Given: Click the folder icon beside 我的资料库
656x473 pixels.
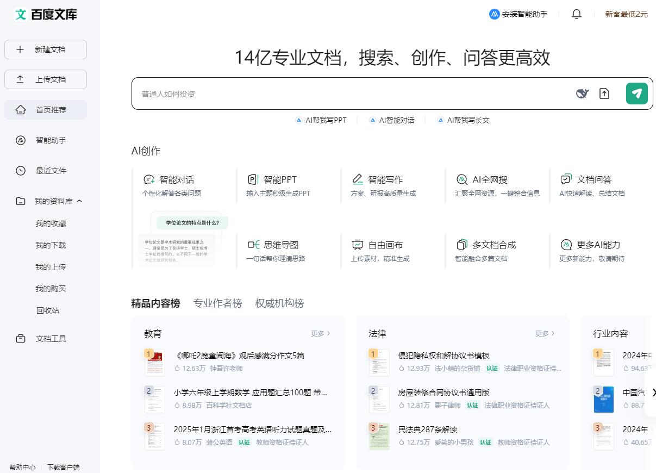Looking at the screenshot, I should click(x=21, y=201).
